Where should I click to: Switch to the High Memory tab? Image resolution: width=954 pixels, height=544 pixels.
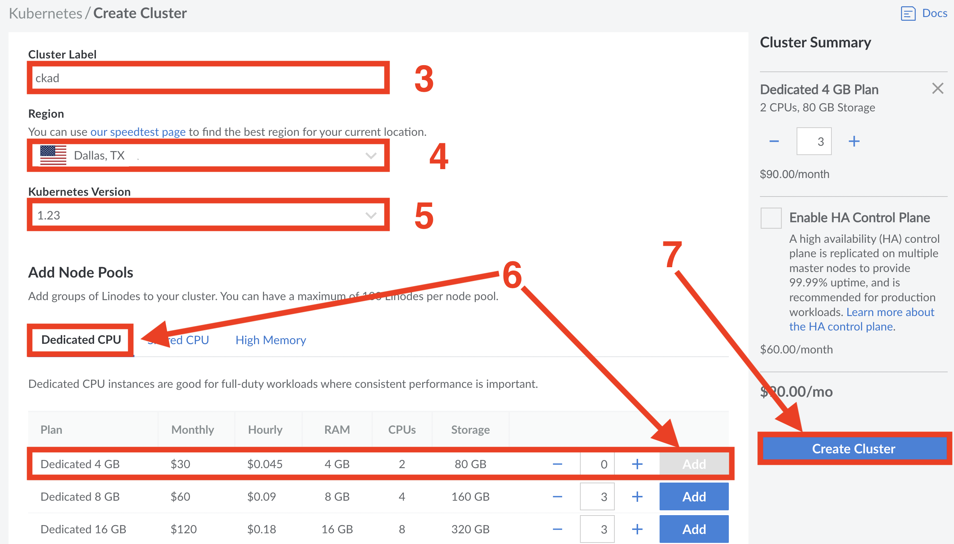[270, 340]
